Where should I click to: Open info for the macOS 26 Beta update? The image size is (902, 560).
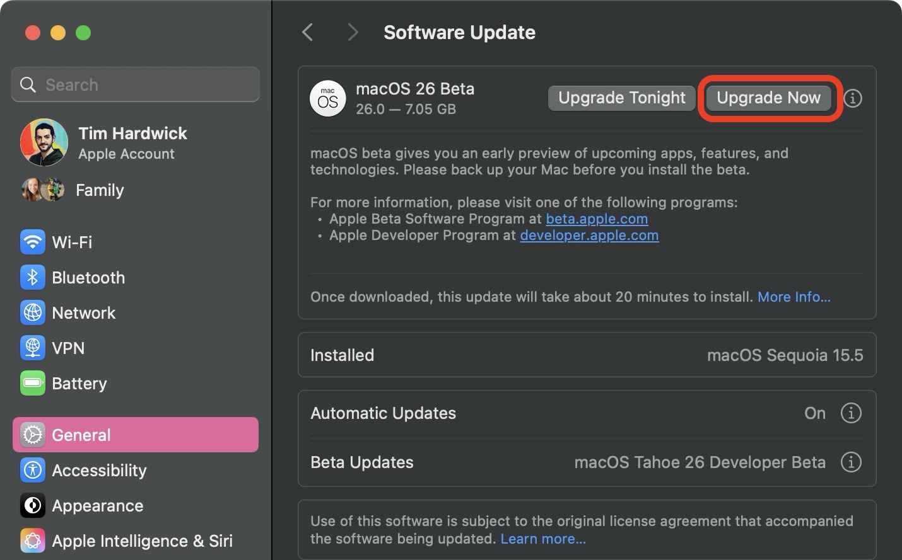tap(853, 98)
